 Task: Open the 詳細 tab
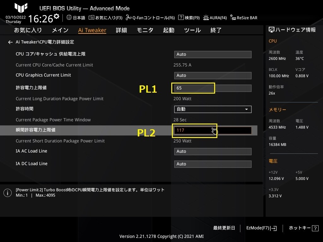pos(121,30)
